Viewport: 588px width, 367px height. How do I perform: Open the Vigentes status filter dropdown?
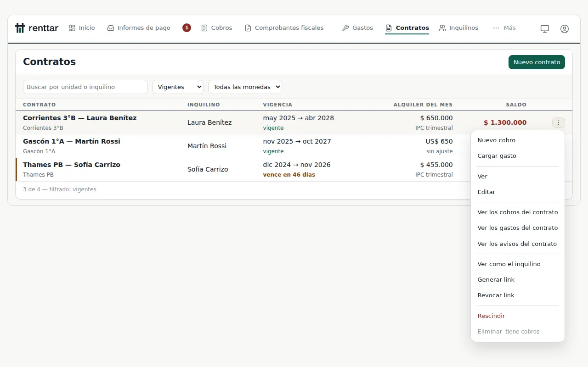click(178, 87)
